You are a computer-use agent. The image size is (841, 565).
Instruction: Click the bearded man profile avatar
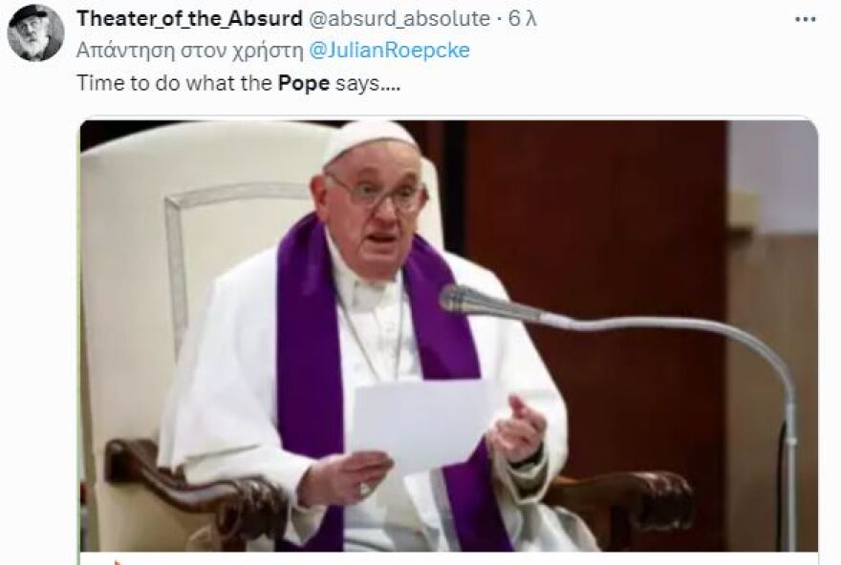[x=36, y=32]
